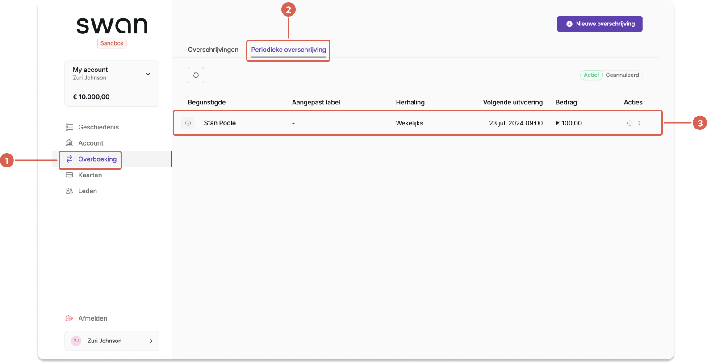Click Afmelden to log out
This screenshot has width=707, height=363.
point(92,318)
